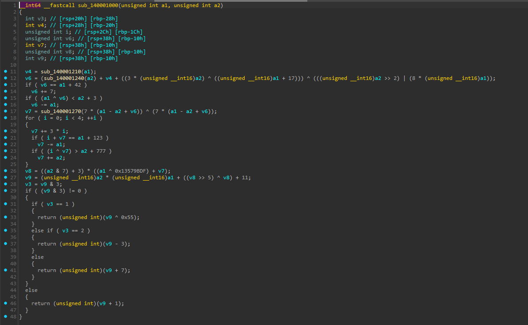This screenshot has height=325, width=528.
Task: Toggle breakpoint dot on line 29
Action: (5, 191)
